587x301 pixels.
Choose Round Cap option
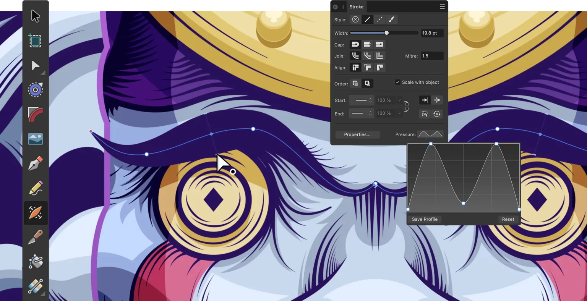[355, 44]
